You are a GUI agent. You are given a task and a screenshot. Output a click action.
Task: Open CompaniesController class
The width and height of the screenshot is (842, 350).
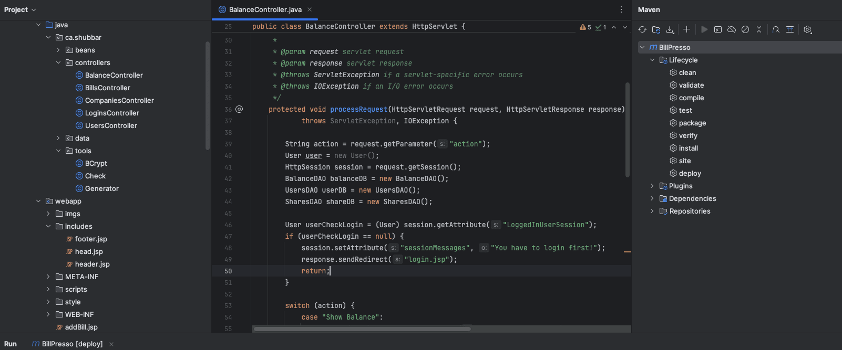pos(119,100)
